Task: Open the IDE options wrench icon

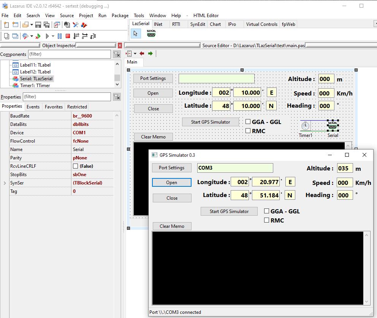Action: (76, 25)
